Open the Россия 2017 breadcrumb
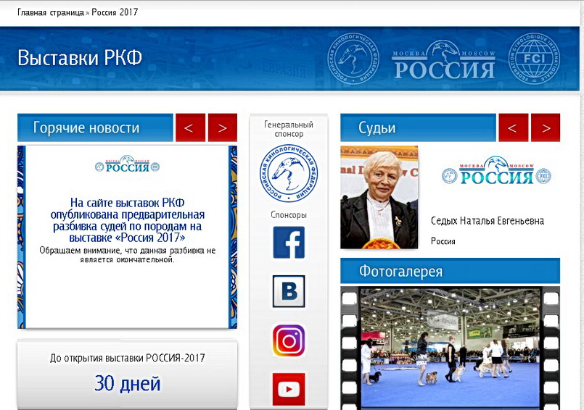Screen dimensions: 584x410 click(115, 12)
